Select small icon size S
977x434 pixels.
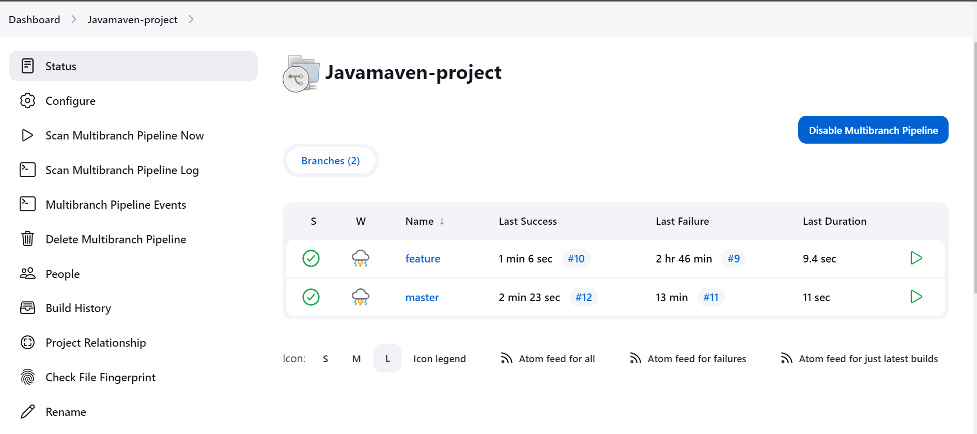point(325,359)
